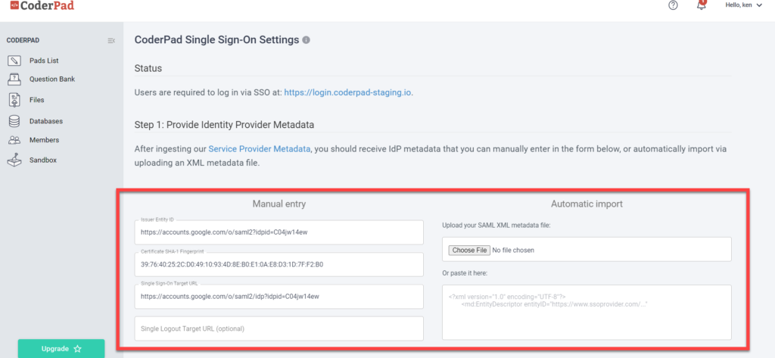
Task: Follow the login.coderpad-staging.io link
Action: (x=347, y=92)
